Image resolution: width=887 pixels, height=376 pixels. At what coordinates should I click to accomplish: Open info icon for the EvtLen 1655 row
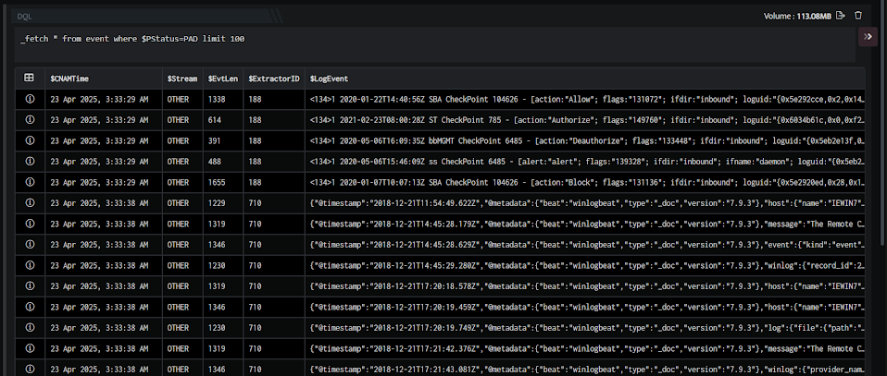(30, 182)
